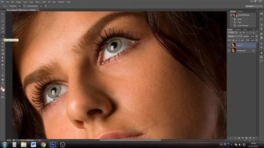Select the Brush tool
Image resolution: width=264 pixels, height=148 pixels.
pos(2,39)
